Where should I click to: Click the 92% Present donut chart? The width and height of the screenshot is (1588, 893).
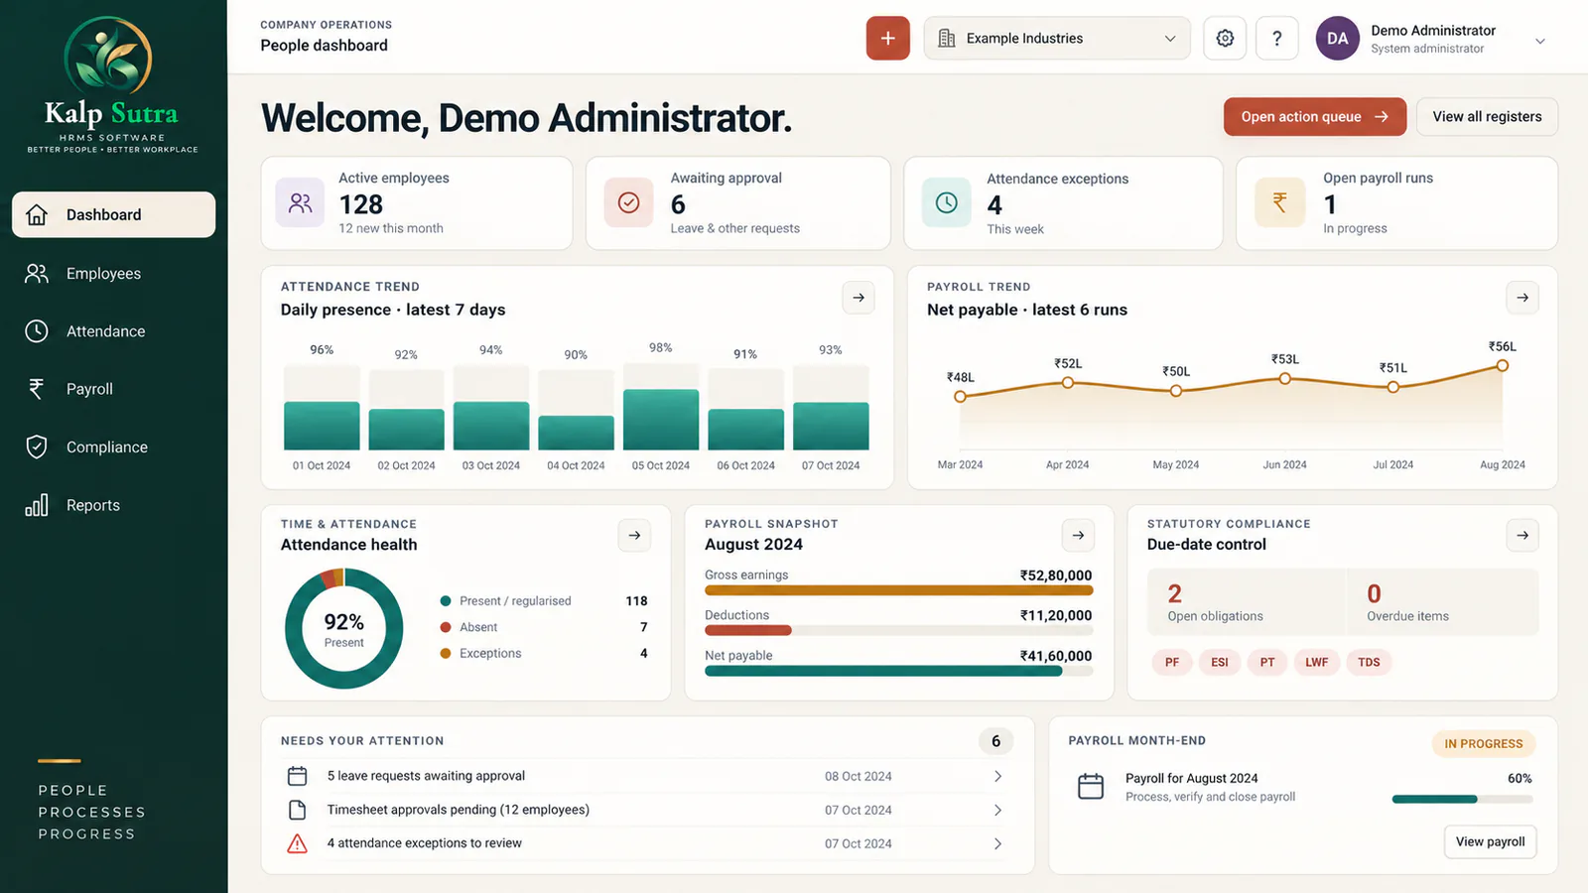click(343, 628)
